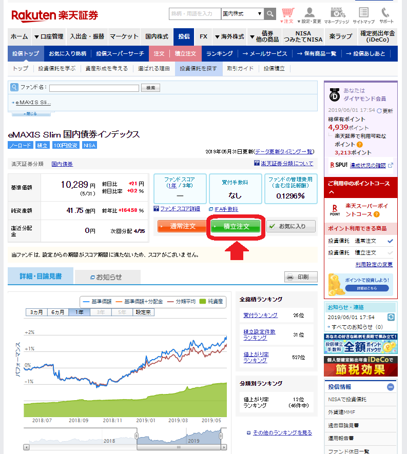
Task: Open the 投信 main navigation tab
Action: tap(184, 37)
